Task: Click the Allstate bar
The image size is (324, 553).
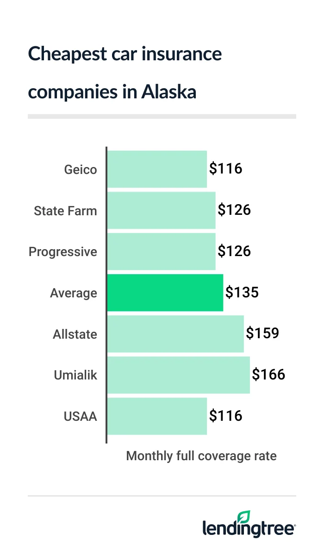Action: [175, 334]
